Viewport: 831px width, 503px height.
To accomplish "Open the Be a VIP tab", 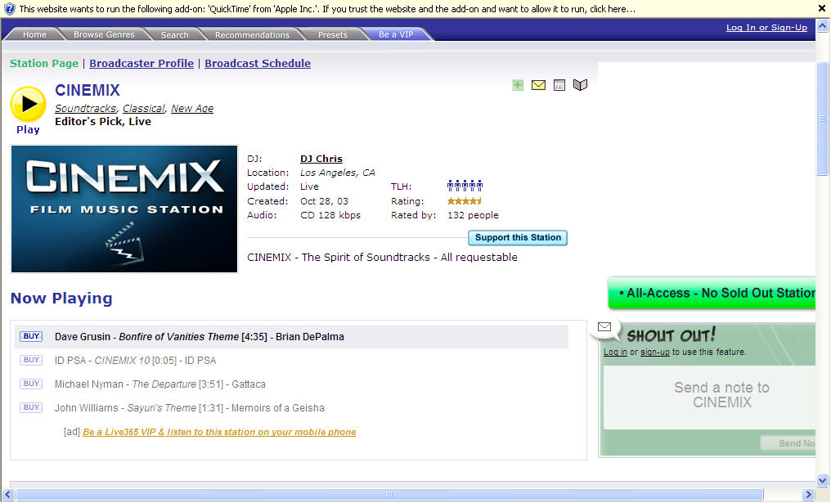I will [x=396, y=34].
